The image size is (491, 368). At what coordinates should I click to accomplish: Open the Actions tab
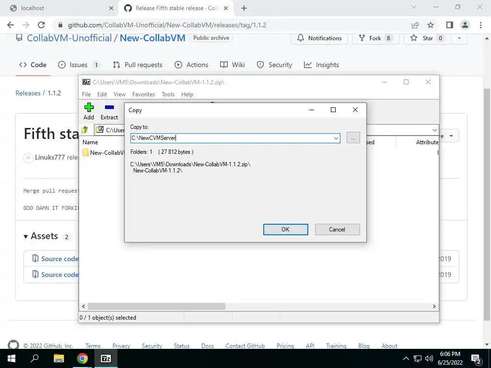click(191, 65)
